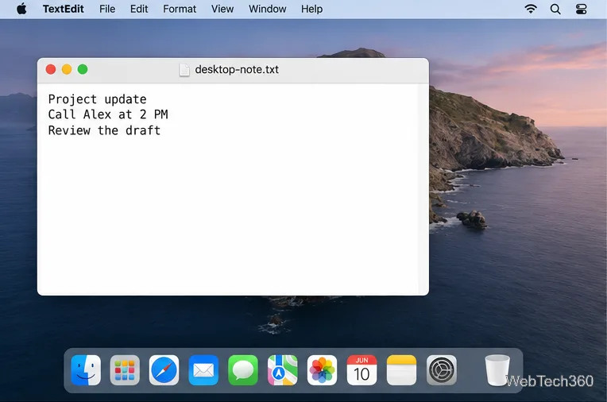Open Calendar showing JUN 10
The image size is (607, 402).
[x=361, y=370]
